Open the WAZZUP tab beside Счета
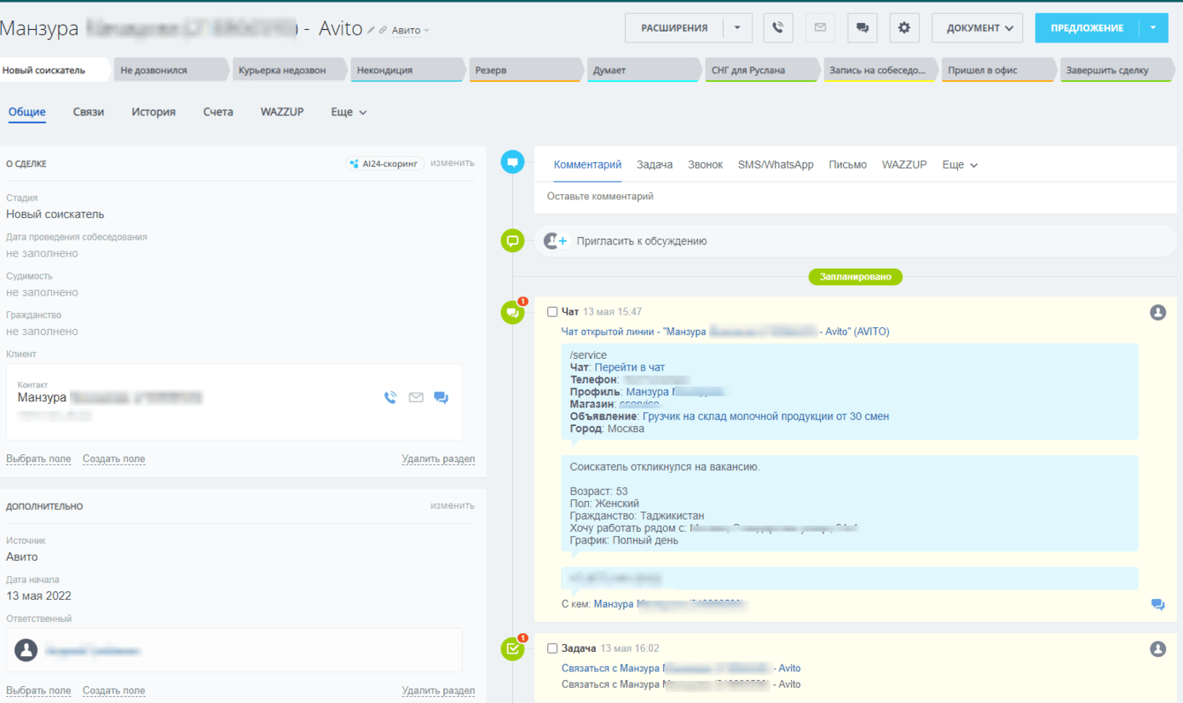 click(x=283, y=112)
